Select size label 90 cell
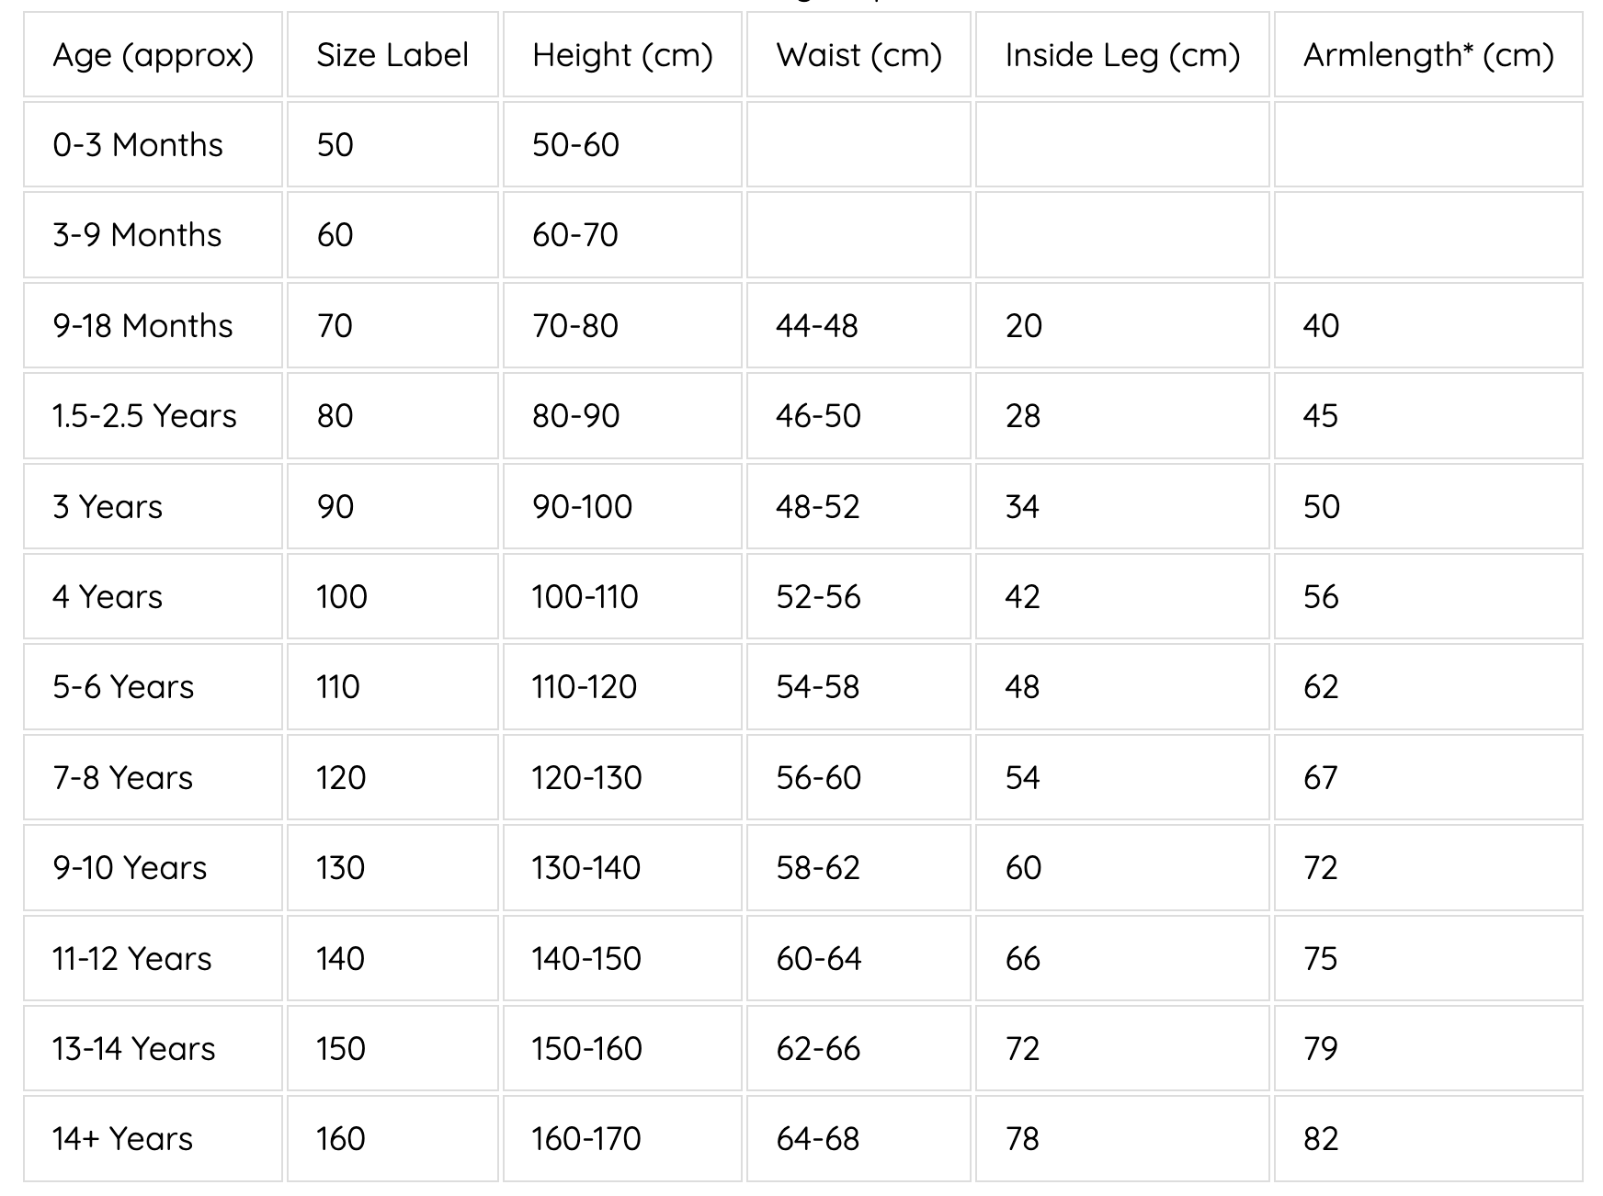1603x1196 pixels. [335, 507]
